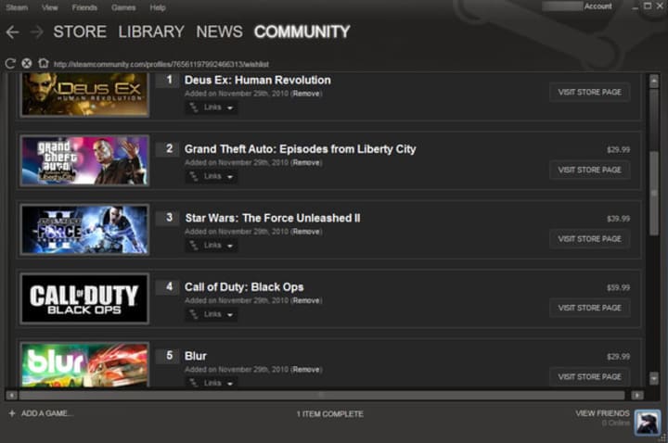
Task: Open the View menu
Action: point(50,7)
